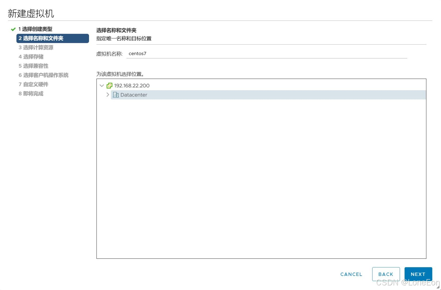Collapse the 192.168.22.200 tree node
This screenshot has height=290, width=441.
[102, 85]
